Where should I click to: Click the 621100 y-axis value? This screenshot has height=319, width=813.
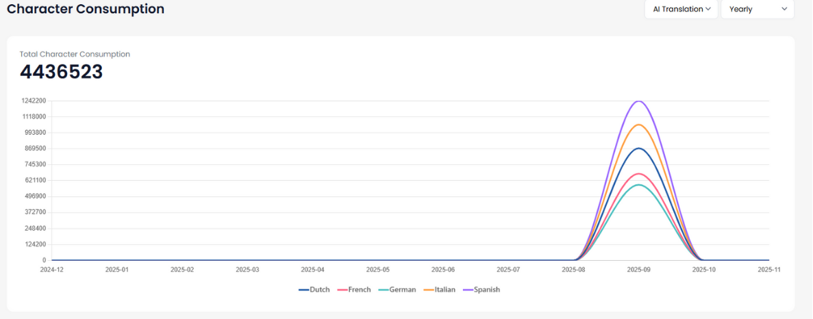coord(35,180)
